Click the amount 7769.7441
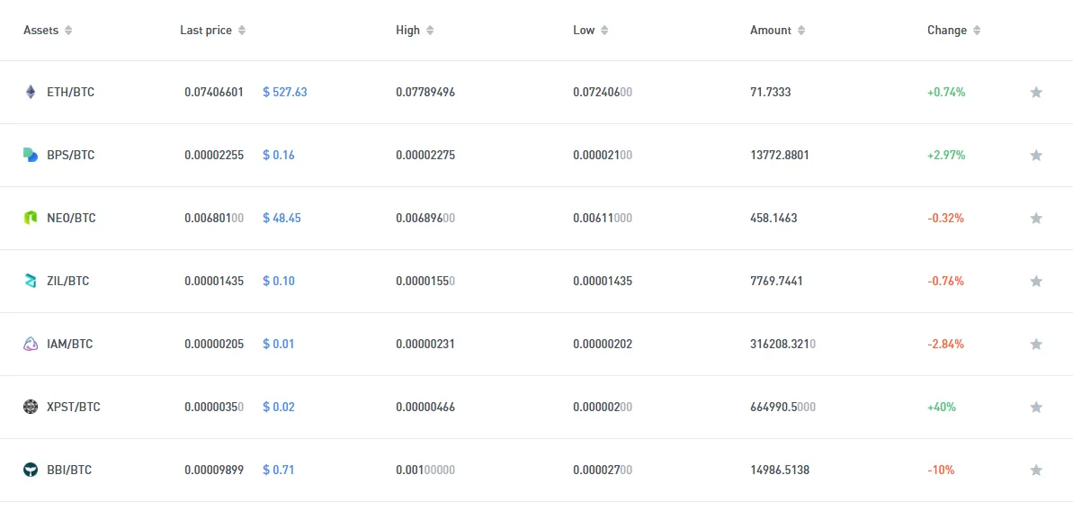1073x520 pixels. coord(777,281)
